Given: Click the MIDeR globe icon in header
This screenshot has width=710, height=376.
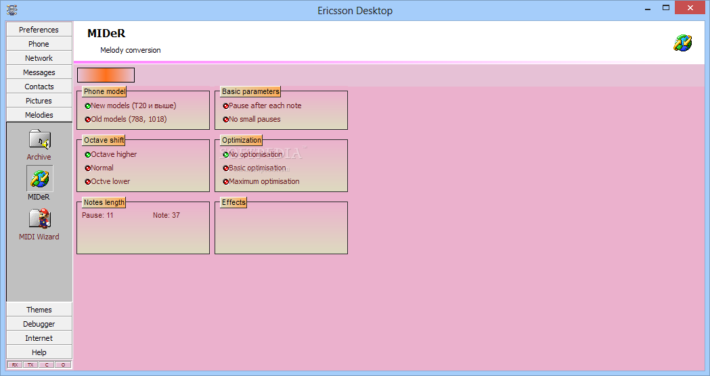Looking at the screenshot, I should (x=682, y=43).
